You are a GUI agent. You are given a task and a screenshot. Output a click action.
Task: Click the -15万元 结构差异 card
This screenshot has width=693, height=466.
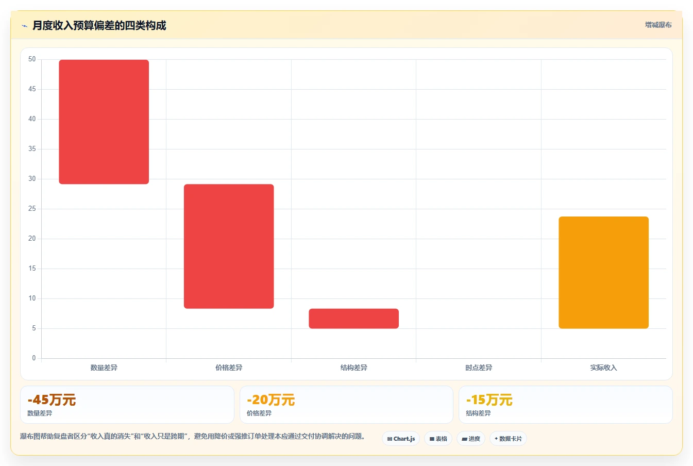566,405
